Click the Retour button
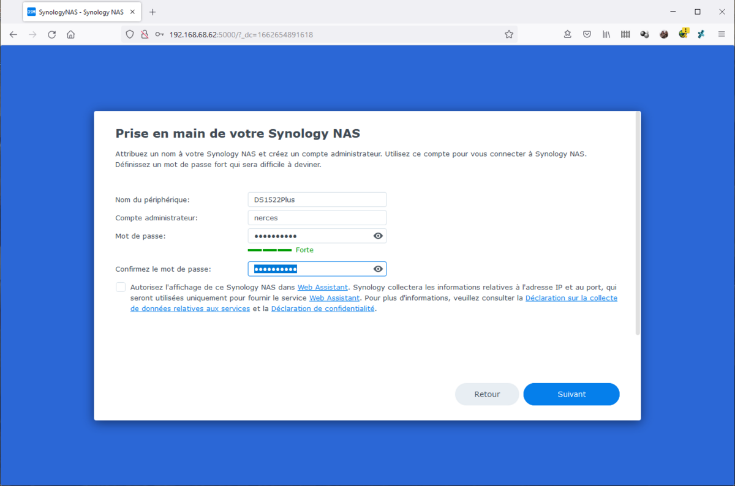The image size is (735, 486). pos(487,394)
